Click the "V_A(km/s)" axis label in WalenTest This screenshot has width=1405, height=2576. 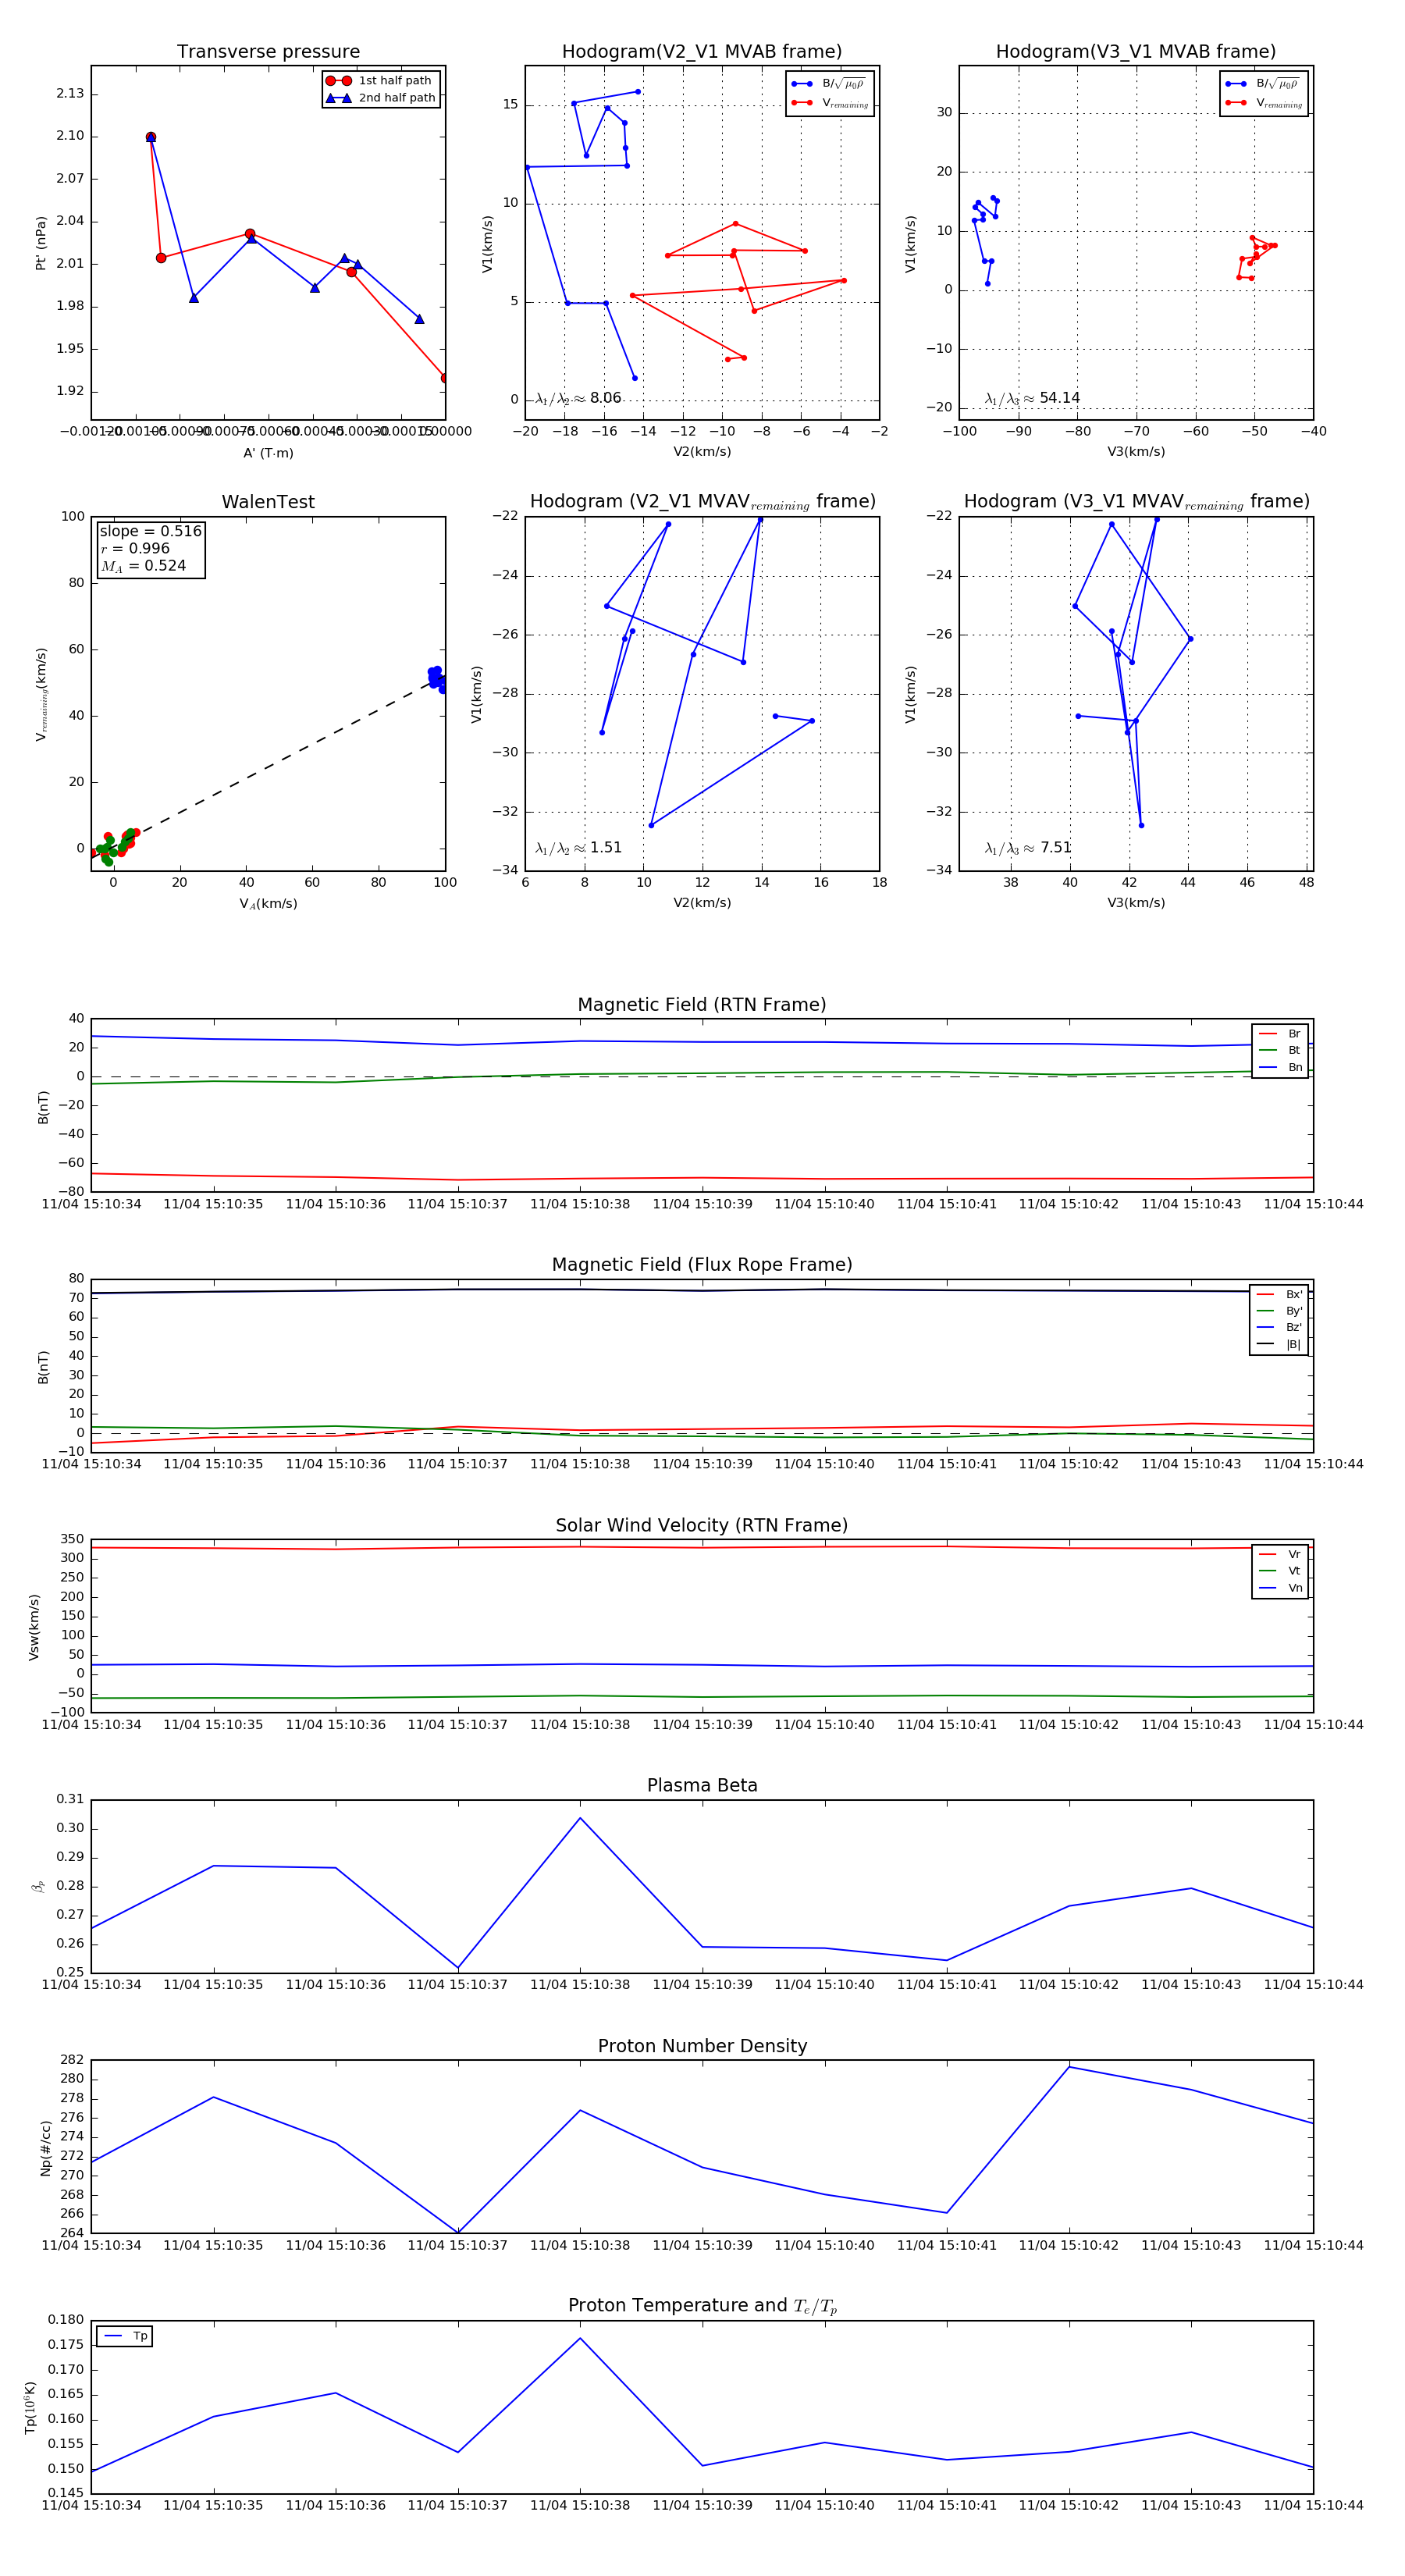268,904
